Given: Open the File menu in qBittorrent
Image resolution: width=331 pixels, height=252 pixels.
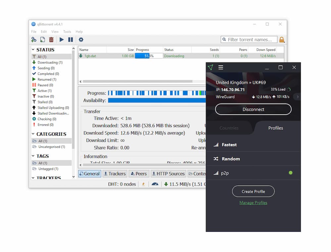Looking at the screenshot, I should click(34, 32).
